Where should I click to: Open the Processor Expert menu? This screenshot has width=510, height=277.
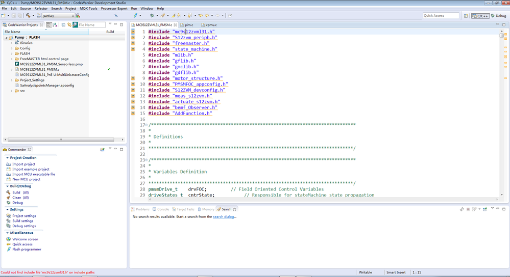click(x=114, y=9)
